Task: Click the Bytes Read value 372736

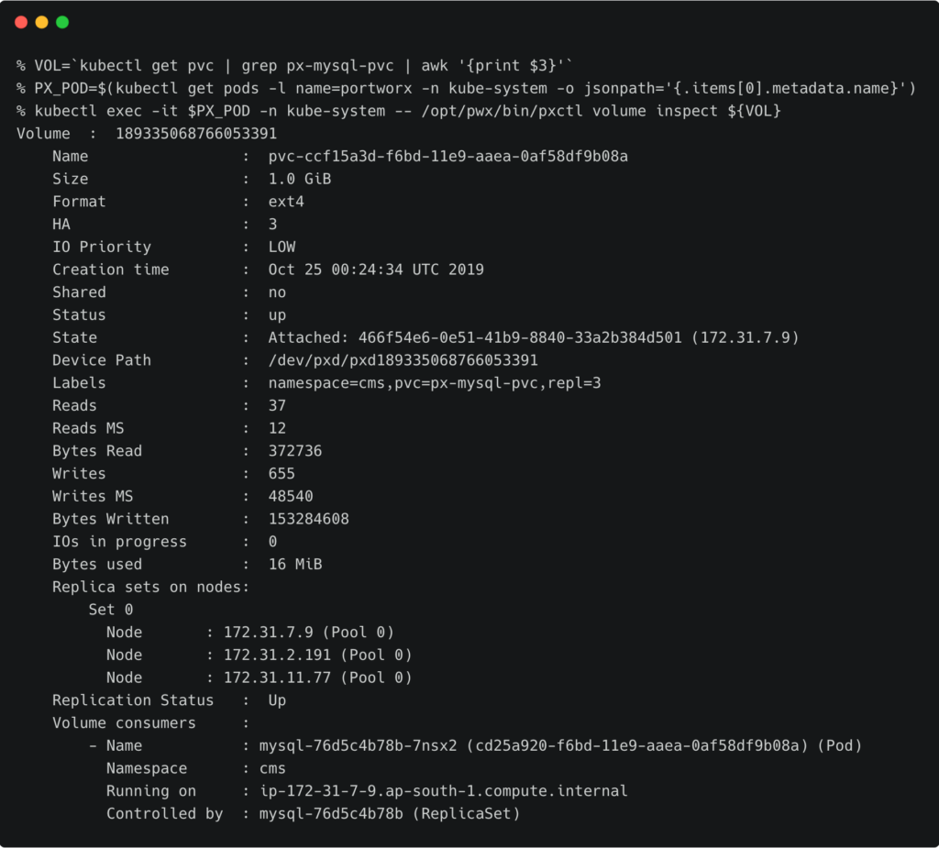Action: click(x=294, y=451)
